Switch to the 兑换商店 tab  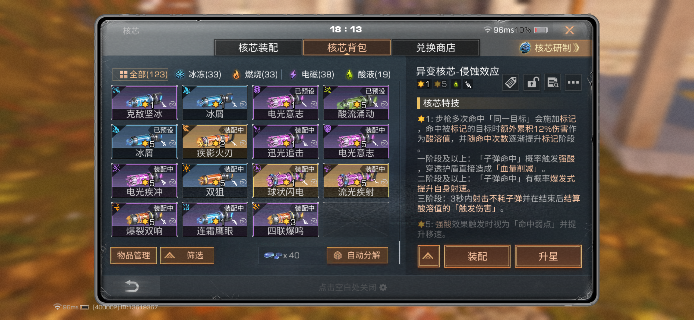tap(436, 48)
